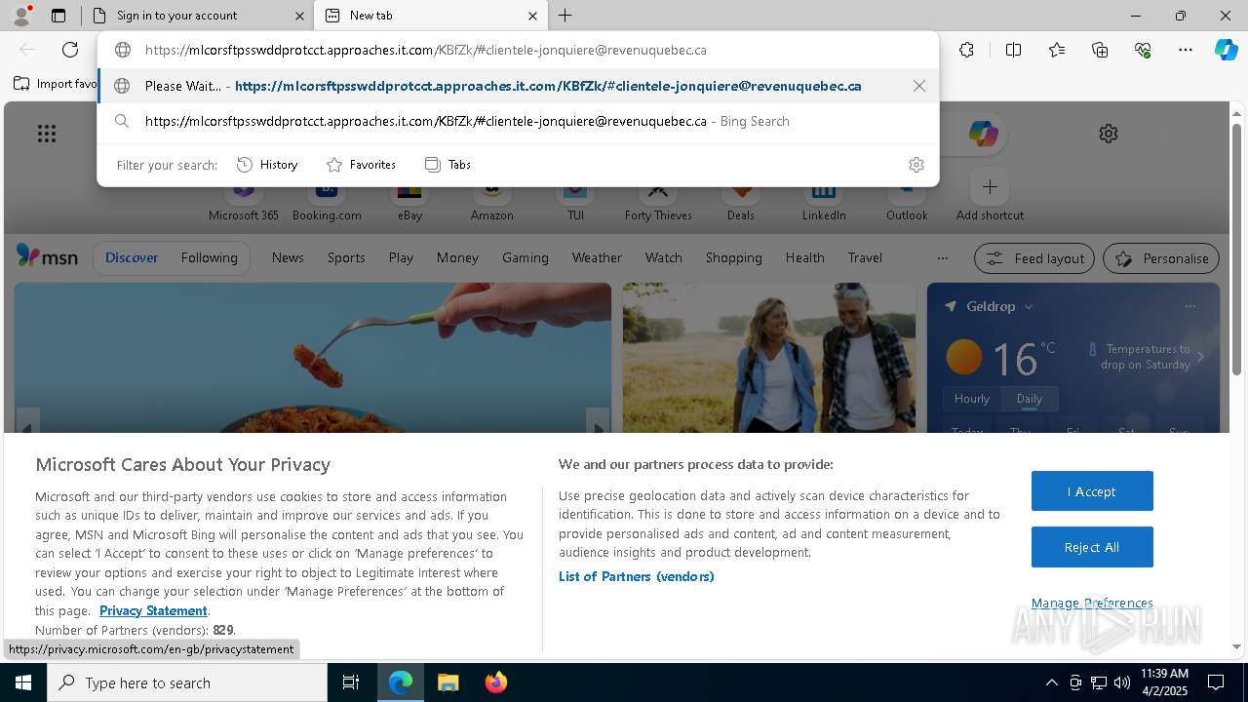This screenshot has width=1248, height=702.
Task: Open the Extensions puzzle icon
Action: pos(966,50)
